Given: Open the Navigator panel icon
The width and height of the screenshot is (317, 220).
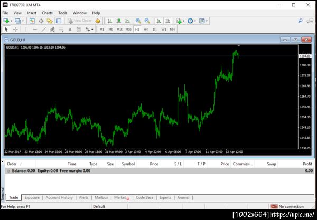Looking at the screenshot, I should (50, 21).
